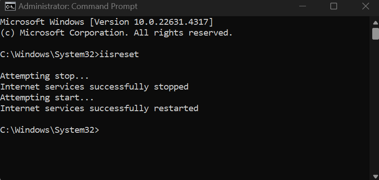Minimize the Command Prompt window

pos(302,6)
